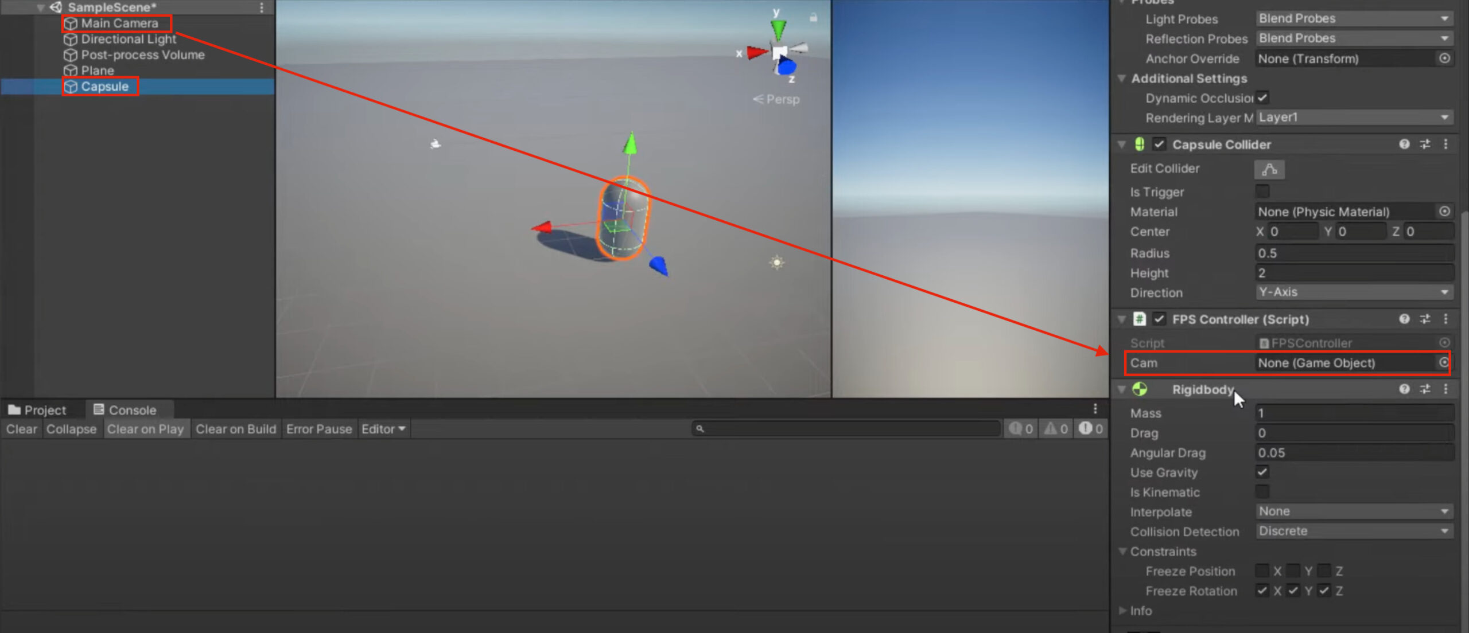Click the console Clear button

click(x=22, y=429)
